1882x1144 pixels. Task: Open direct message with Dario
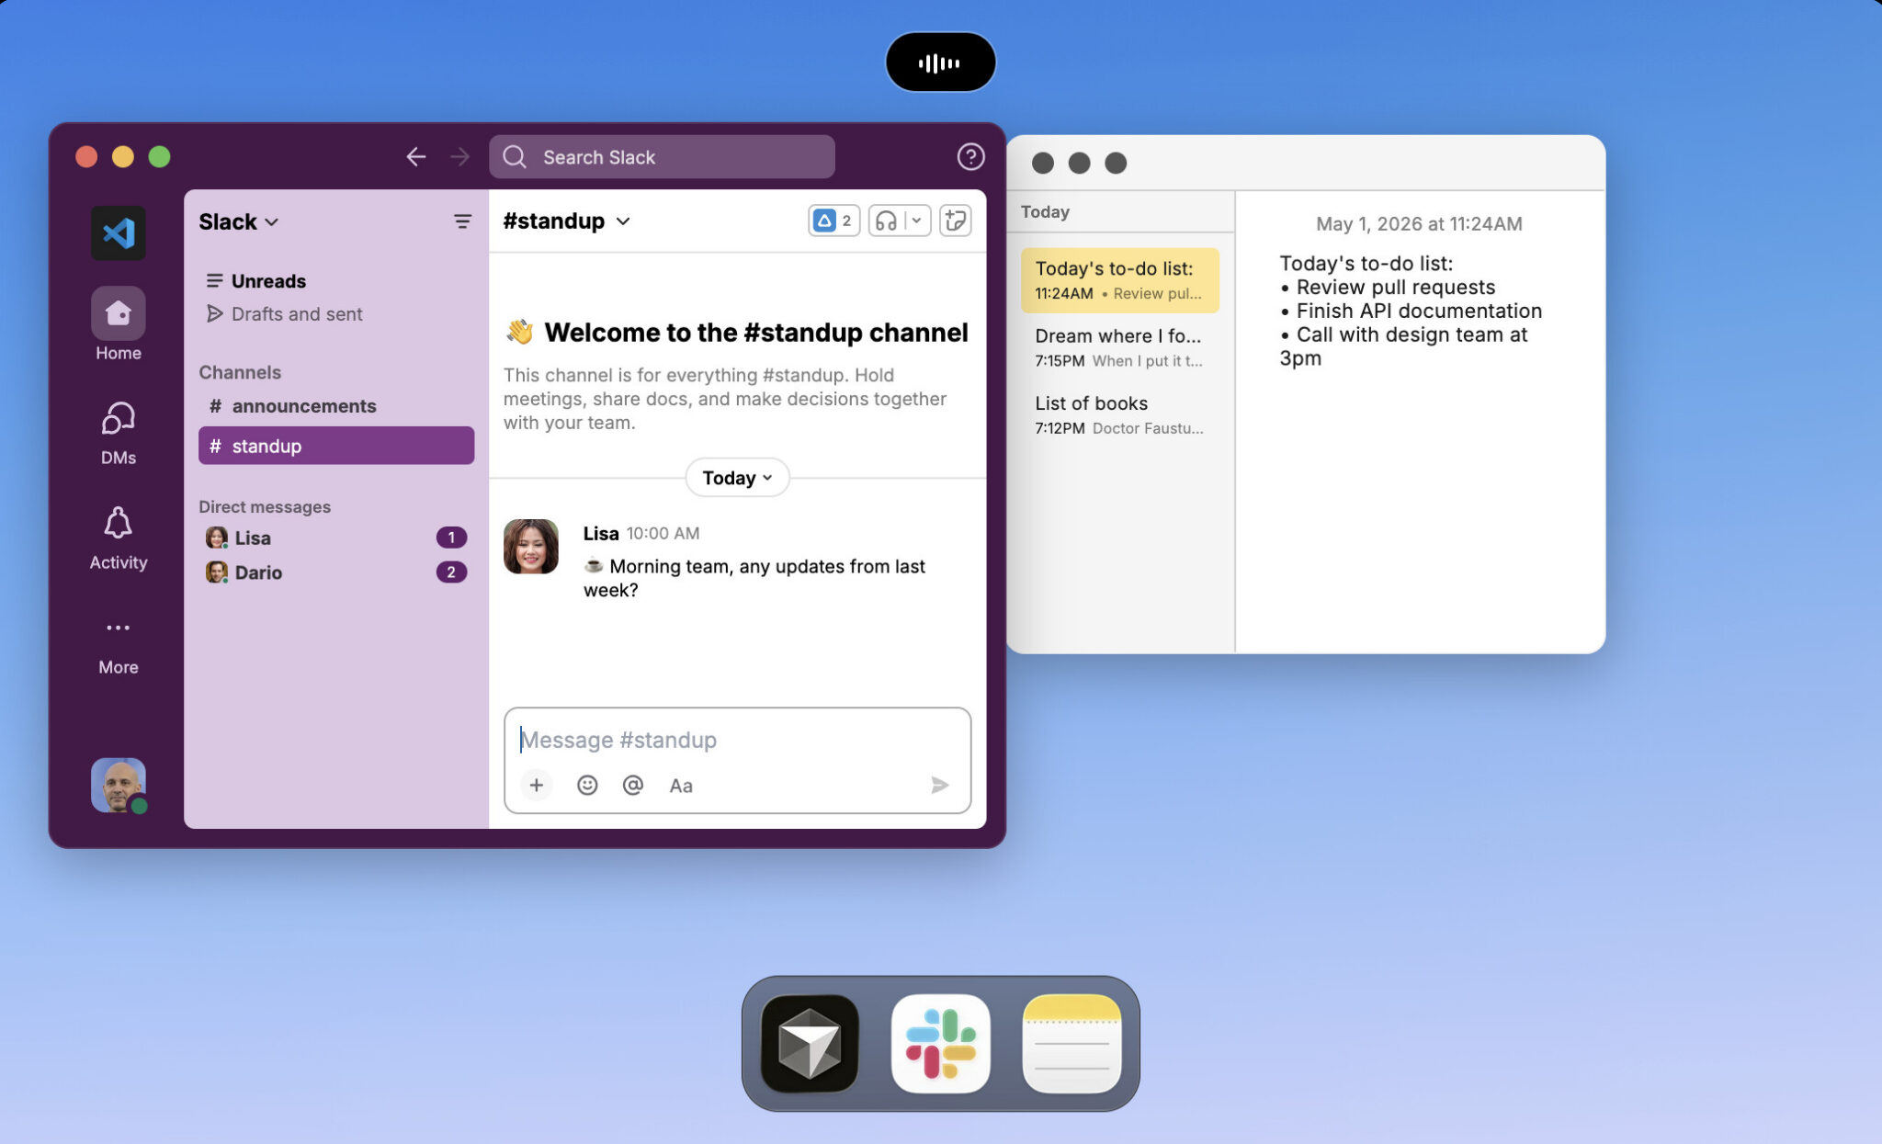[336, 572]
